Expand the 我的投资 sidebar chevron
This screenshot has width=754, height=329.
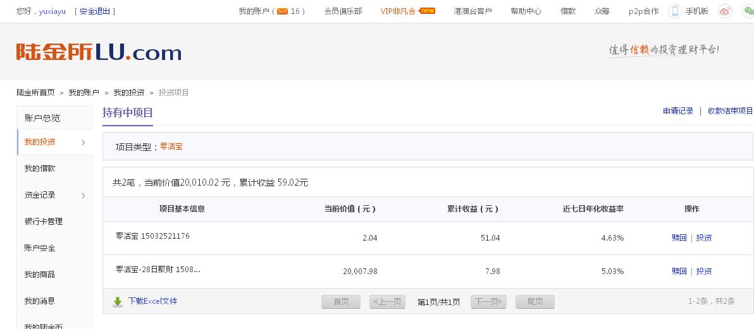(x=83, y=142)
